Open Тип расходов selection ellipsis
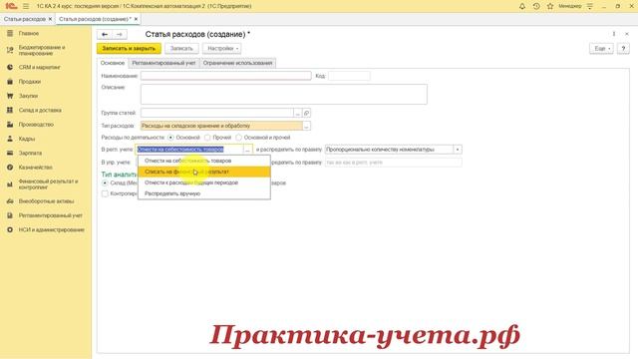The height and width of the screenshot is (359, 638). click(x=306, y=126)
